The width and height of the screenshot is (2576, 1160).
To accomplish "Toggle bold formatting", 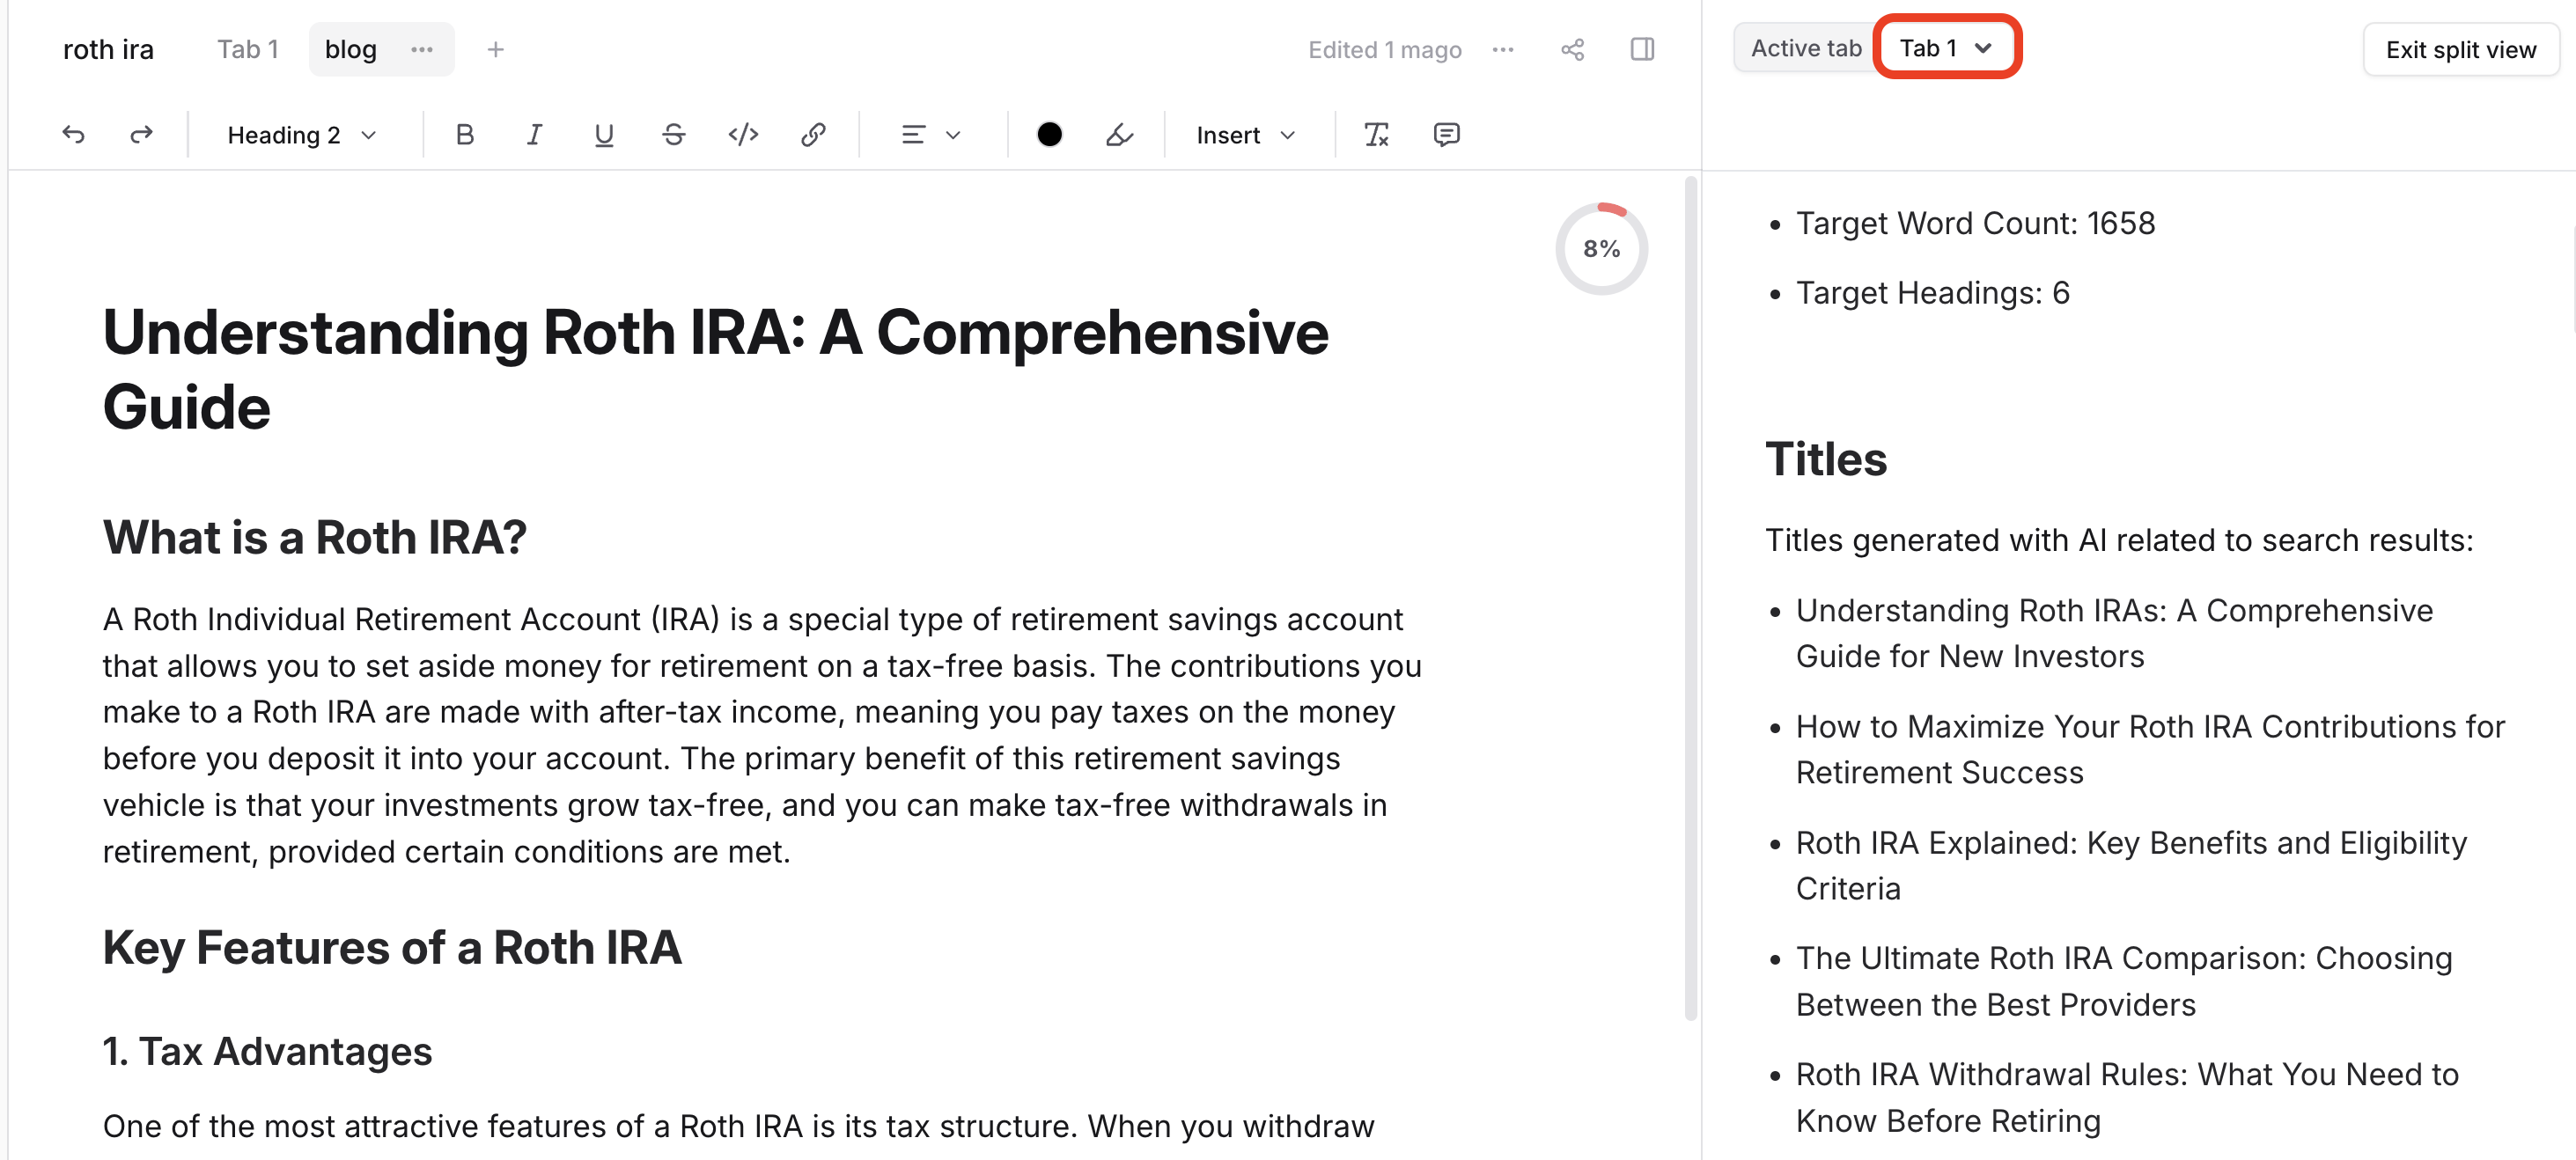I will coord(464,135).
